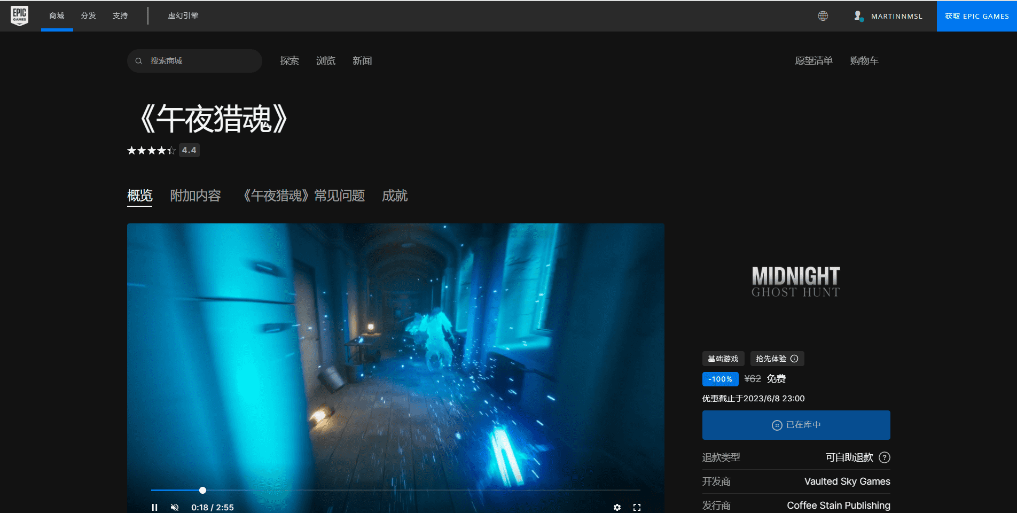Click the 优惠截止于2023/6/8 23:00 text
Viewport: 1017px width, 513px height.
pyautogui.click(x=754, y=399)
